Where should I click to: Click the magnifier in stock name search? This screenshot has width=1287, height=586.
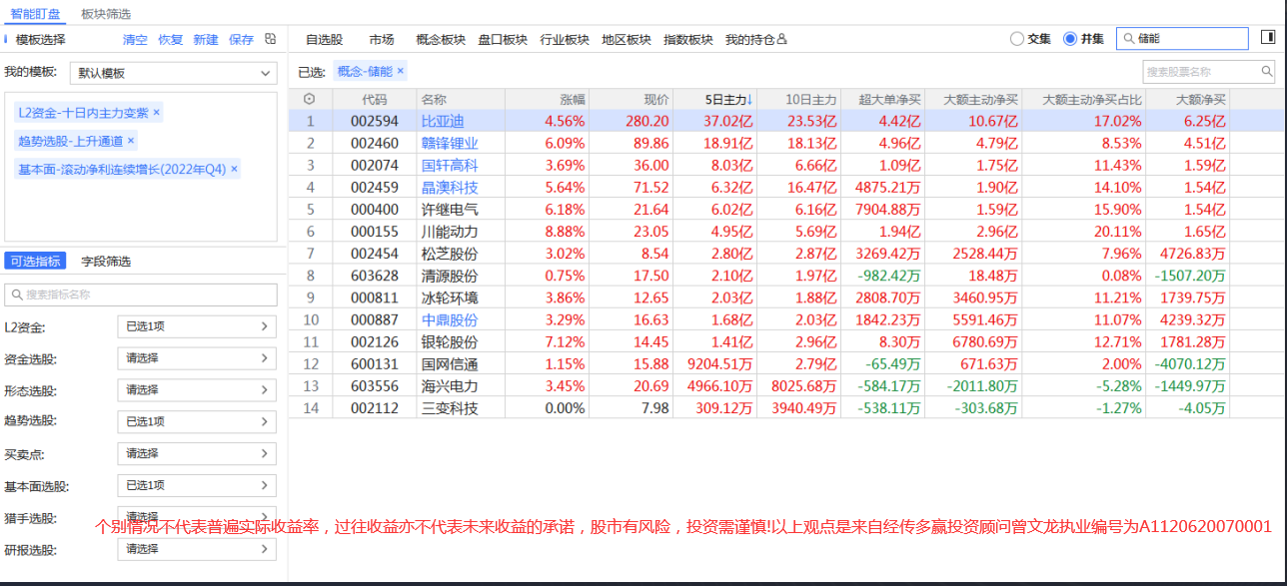[1266, 72]
